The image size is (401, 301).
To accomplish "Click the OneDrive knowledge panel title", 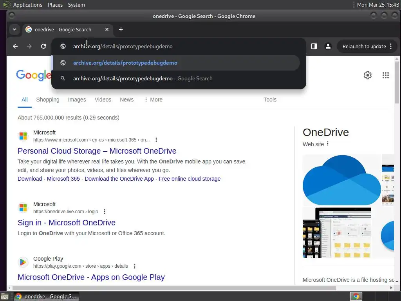I will click(x=326, y=132).
